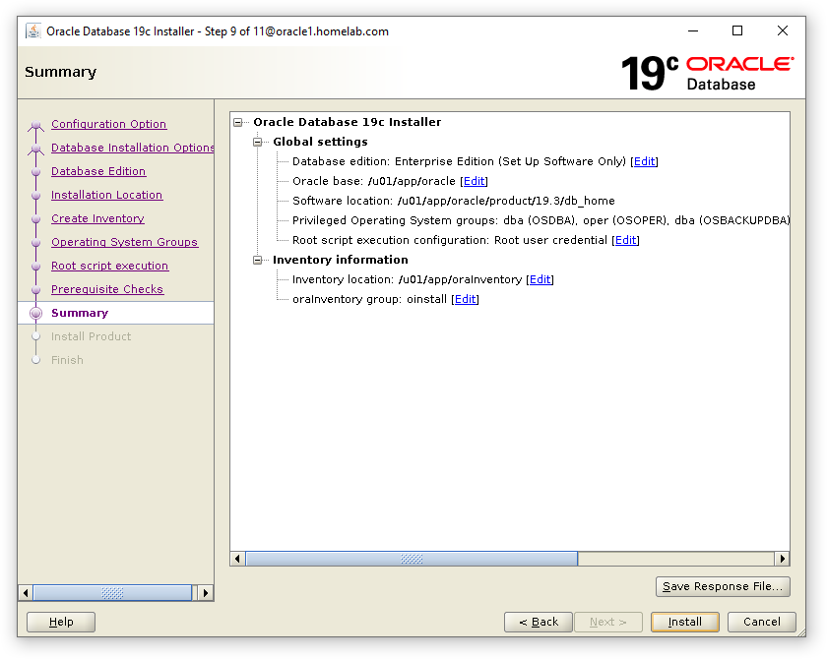Edit the Database edition setting
The image size is (827, 659).
click(644, 161)
